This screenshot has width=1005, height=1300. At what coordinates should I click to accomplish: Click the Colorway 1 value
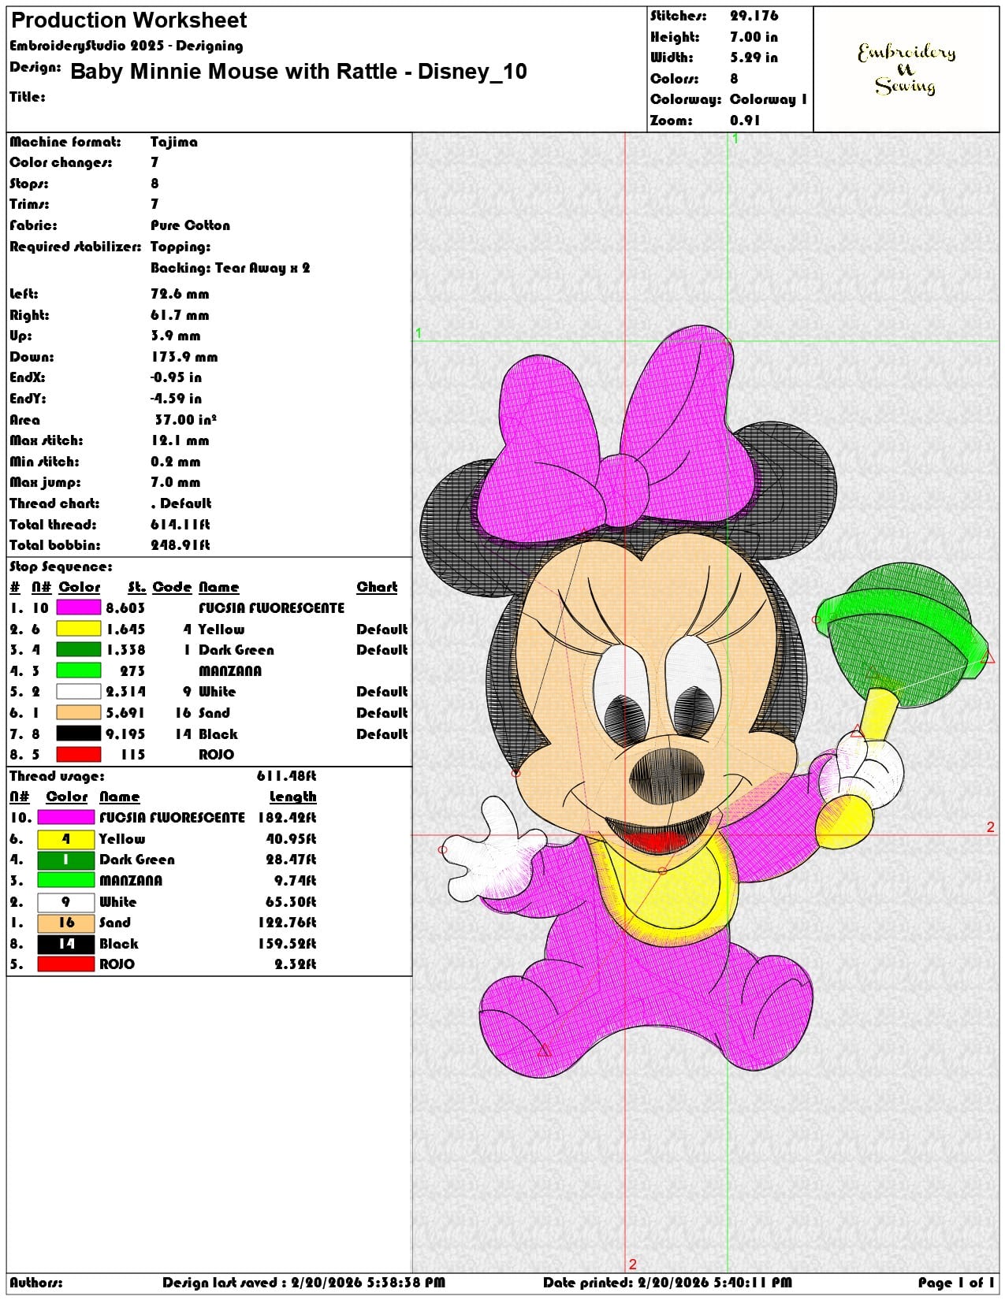coord(769,99)
